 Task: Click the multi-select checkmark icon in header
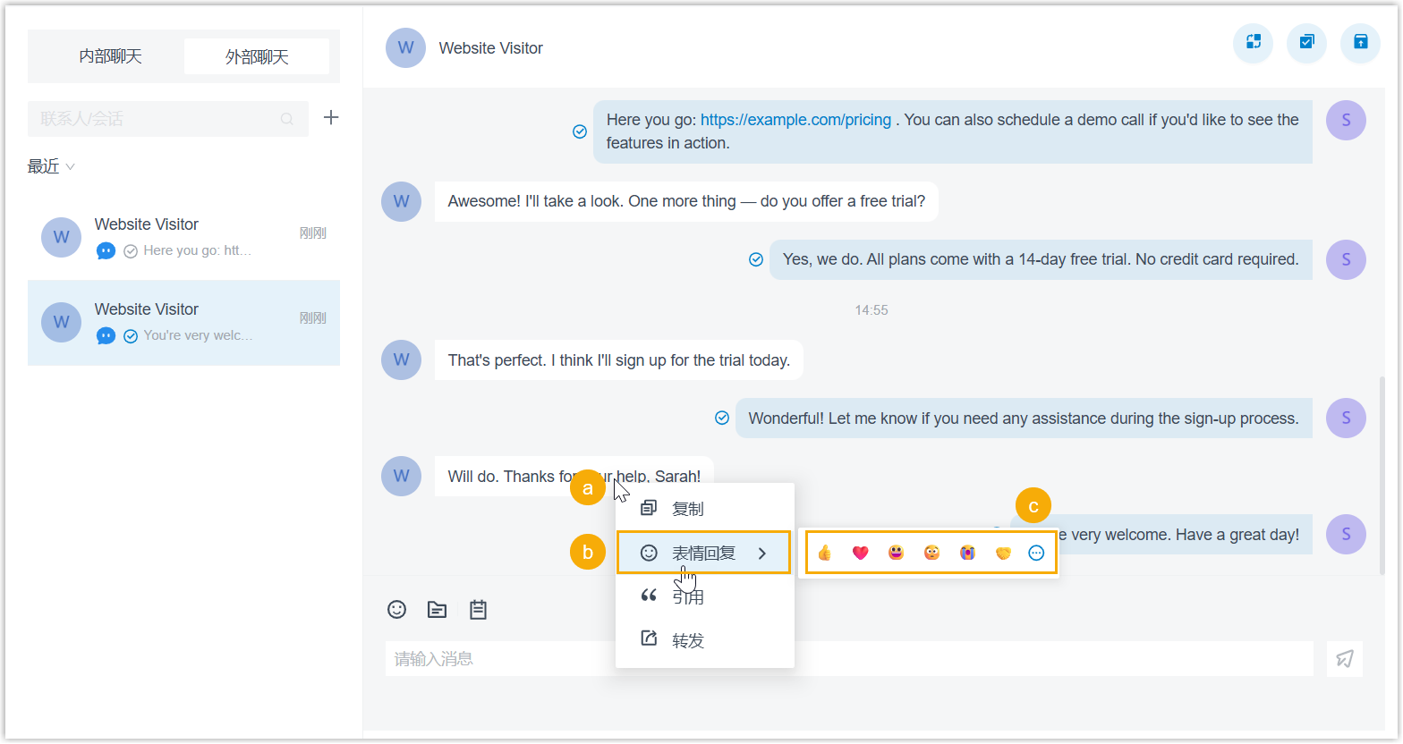point(1306,42)
